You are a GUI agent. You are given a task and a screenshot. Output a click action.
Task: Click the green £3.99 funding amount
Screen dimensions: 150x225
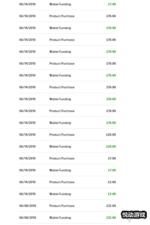tap(112, 194)
